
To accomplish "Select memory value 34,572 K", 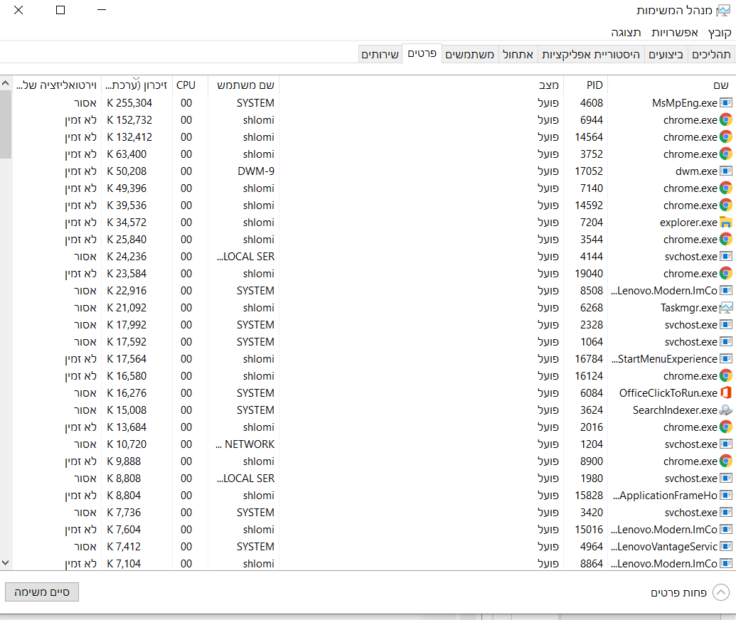I will coord(127,223).
